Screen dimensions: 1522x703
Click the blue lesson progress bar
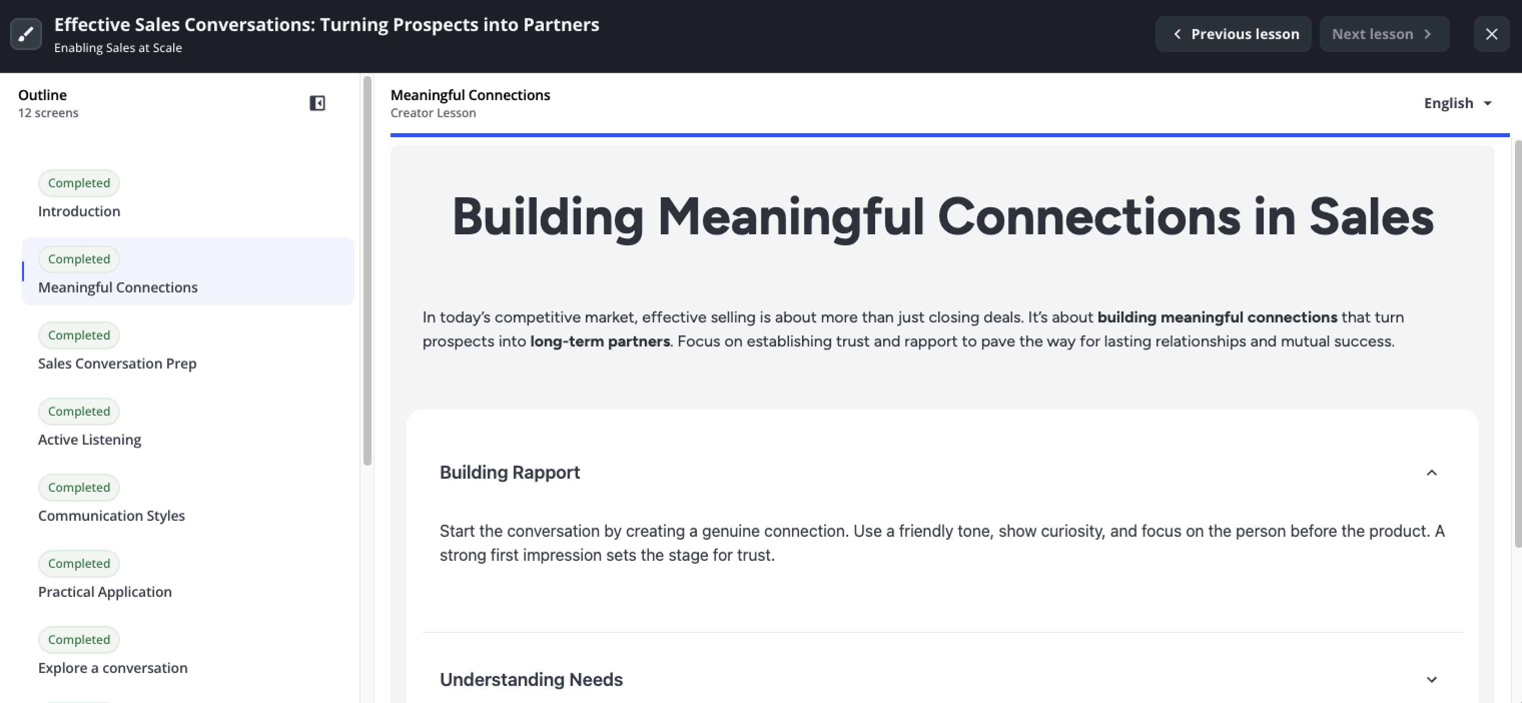[949, 135]
